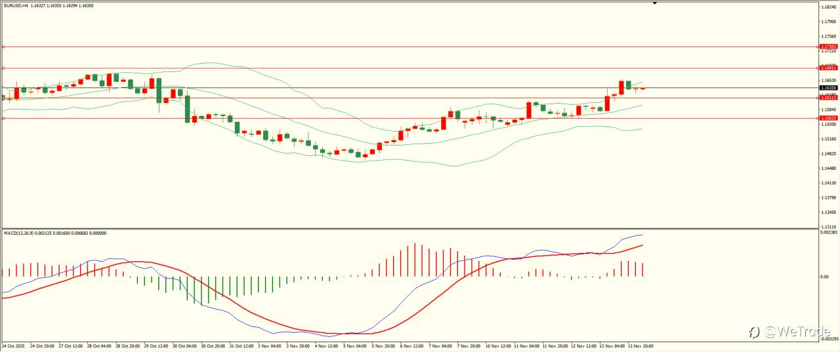Select the 1.16811 red price level tag
This screenshot has height=352, width=840.
point(828,68)
